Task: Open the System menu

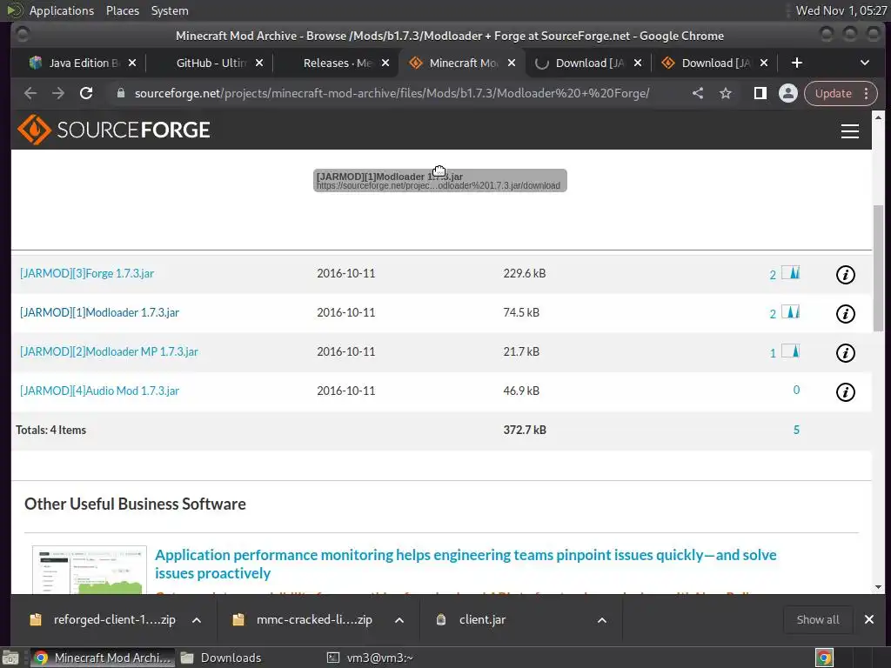Action: 170,10
